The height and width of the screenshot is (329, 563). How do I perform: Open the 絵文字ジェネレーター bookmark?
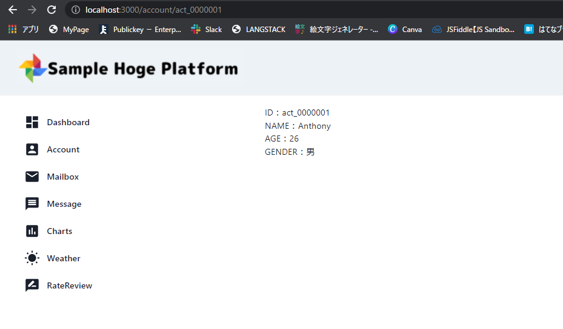point(344,30)
